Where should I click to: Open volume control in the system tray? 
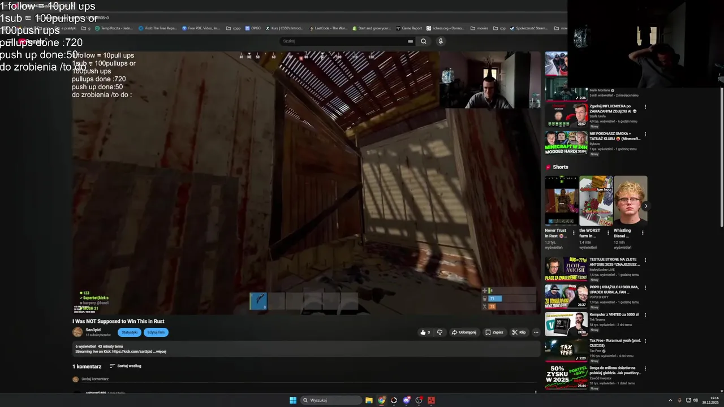696,400
